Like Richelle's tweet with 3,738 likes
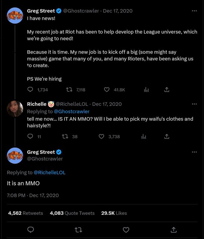204x239 pixels. (x=101, y=136)
